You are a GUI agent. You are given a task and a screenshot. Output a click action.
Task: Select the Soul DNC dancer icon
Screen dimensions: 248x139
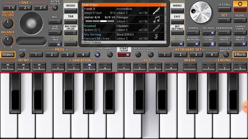(157, 37)
